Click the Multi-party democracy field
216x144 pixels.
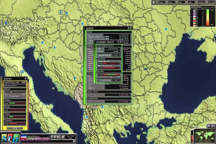pos(15,86)
